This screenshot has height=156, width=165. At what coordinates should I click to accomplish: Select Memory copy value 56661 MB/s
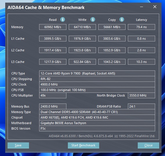(x=112, y=27)
